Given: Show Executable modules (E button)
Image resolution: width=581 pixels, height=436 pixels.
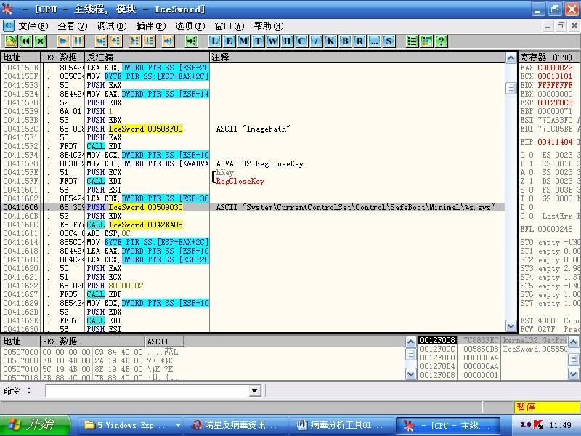Looking at the screenshot, I should [229, 41].
